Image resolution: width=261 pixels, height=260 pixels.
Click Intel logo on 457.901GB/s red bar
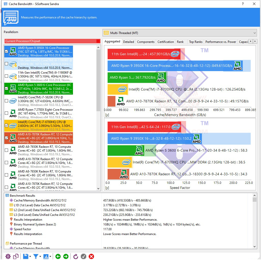coord(175,54)
